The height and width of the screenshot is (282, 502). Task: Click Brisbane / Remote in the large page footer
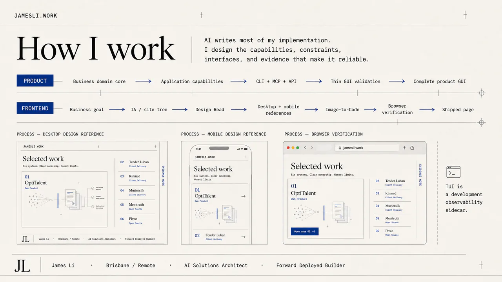tap(131, 266)
